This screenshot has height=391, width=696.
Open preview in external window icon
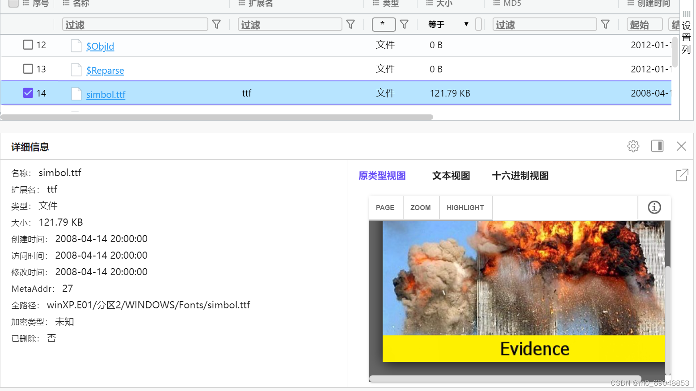click(682, 175)
